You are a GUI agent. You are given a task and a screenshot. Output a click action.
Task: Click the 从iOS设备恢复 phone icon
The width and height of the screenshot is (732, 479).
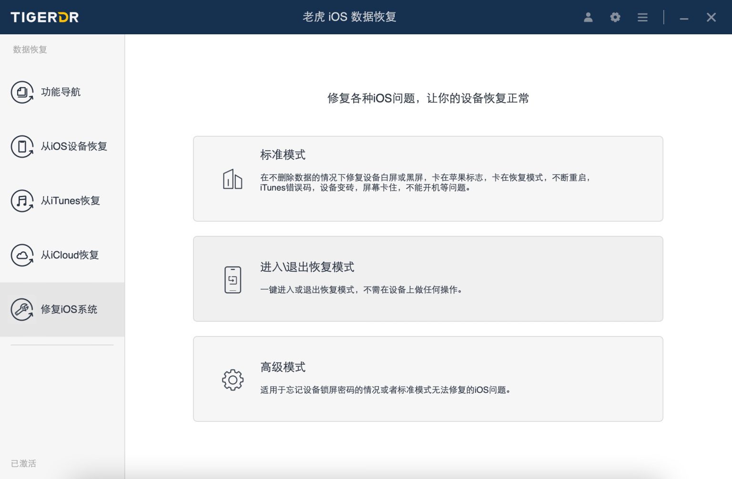point(22,146)
